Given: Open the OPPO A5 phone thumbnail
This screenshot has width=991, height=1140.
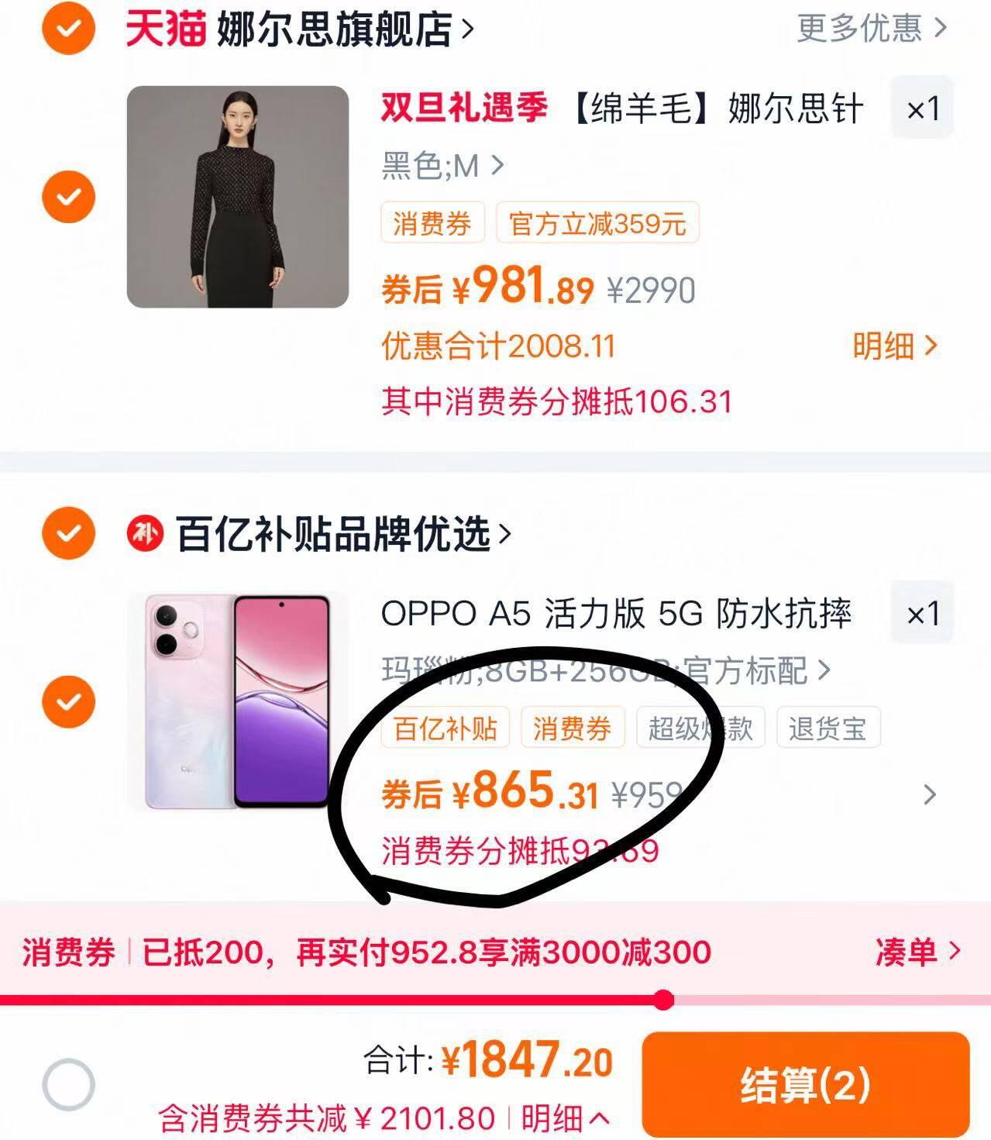Looking at the screenshot, I should (x=238, y=702).
